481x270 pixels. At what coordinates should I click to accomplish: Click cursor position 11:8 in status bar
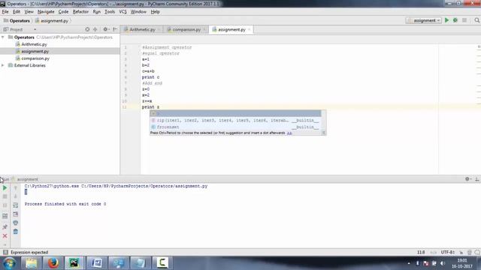tap(421, 252)
